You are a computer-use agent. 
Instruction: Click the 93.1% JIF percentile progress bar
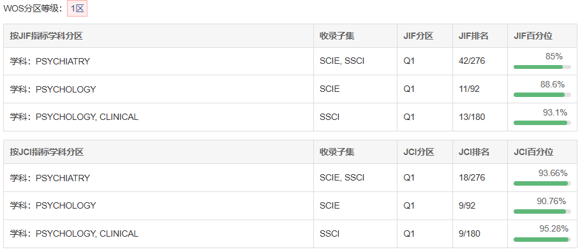[x=542, y=122]
